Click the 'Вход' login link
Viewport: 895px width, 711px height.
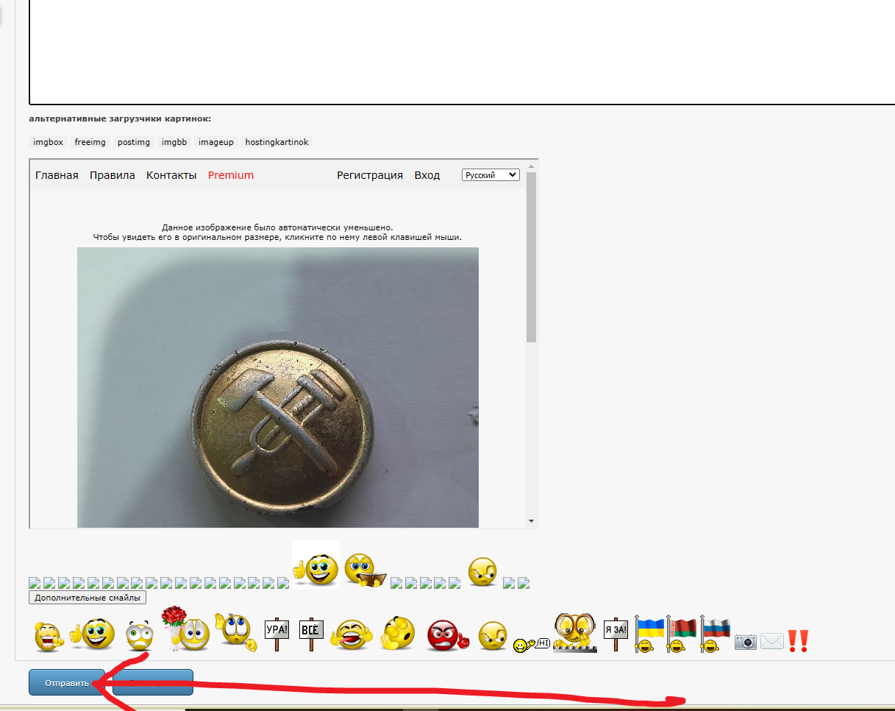pos(427,175)
